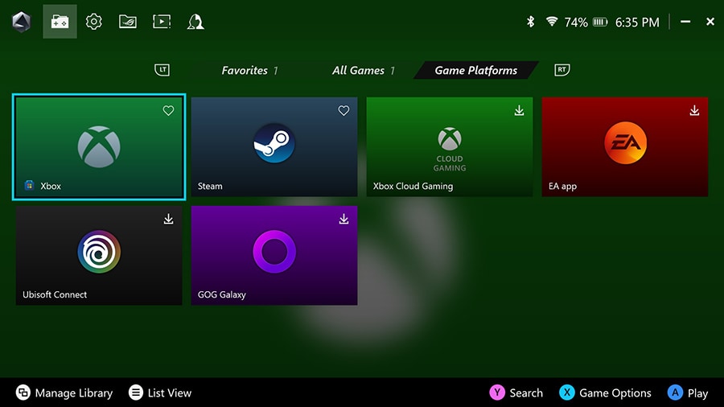Click Manage Library button

coord(64,393)
